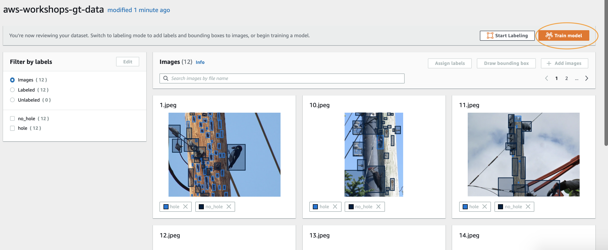Click plus icon on Add images

(x=549, y=63)
